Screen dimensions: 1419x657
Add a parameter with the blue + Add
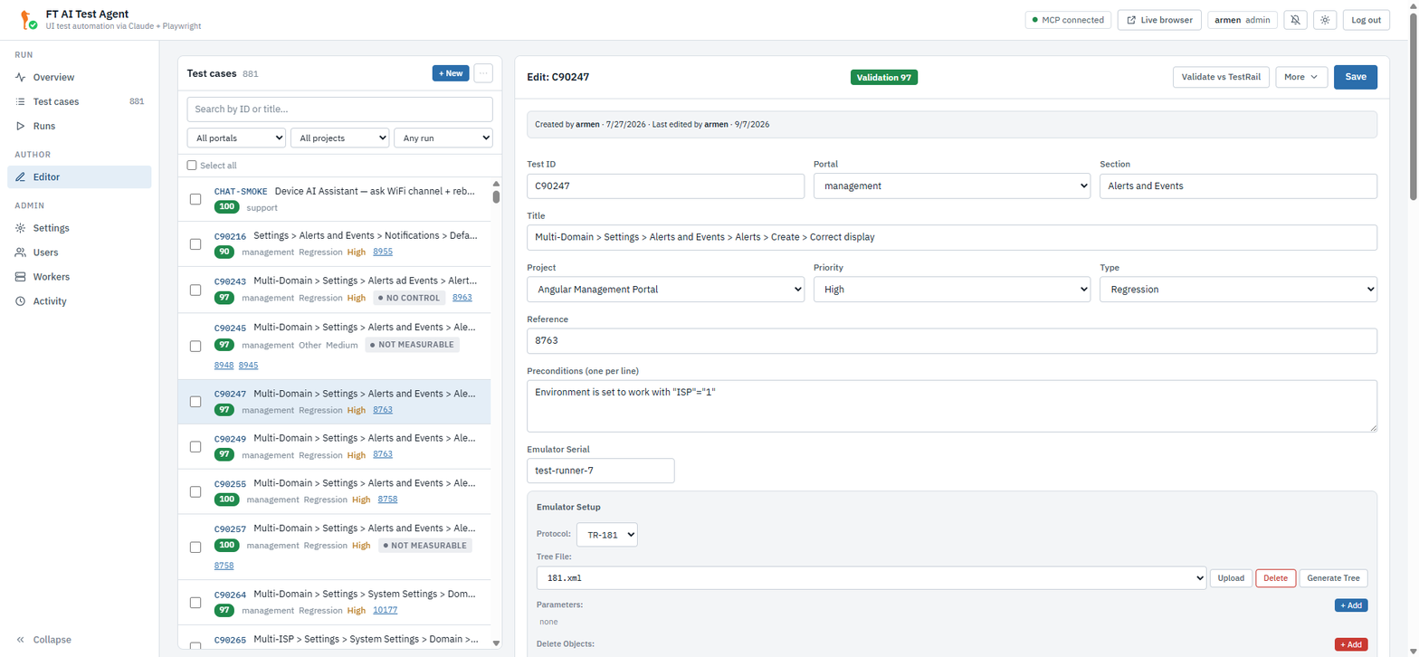click(1350, 605)
